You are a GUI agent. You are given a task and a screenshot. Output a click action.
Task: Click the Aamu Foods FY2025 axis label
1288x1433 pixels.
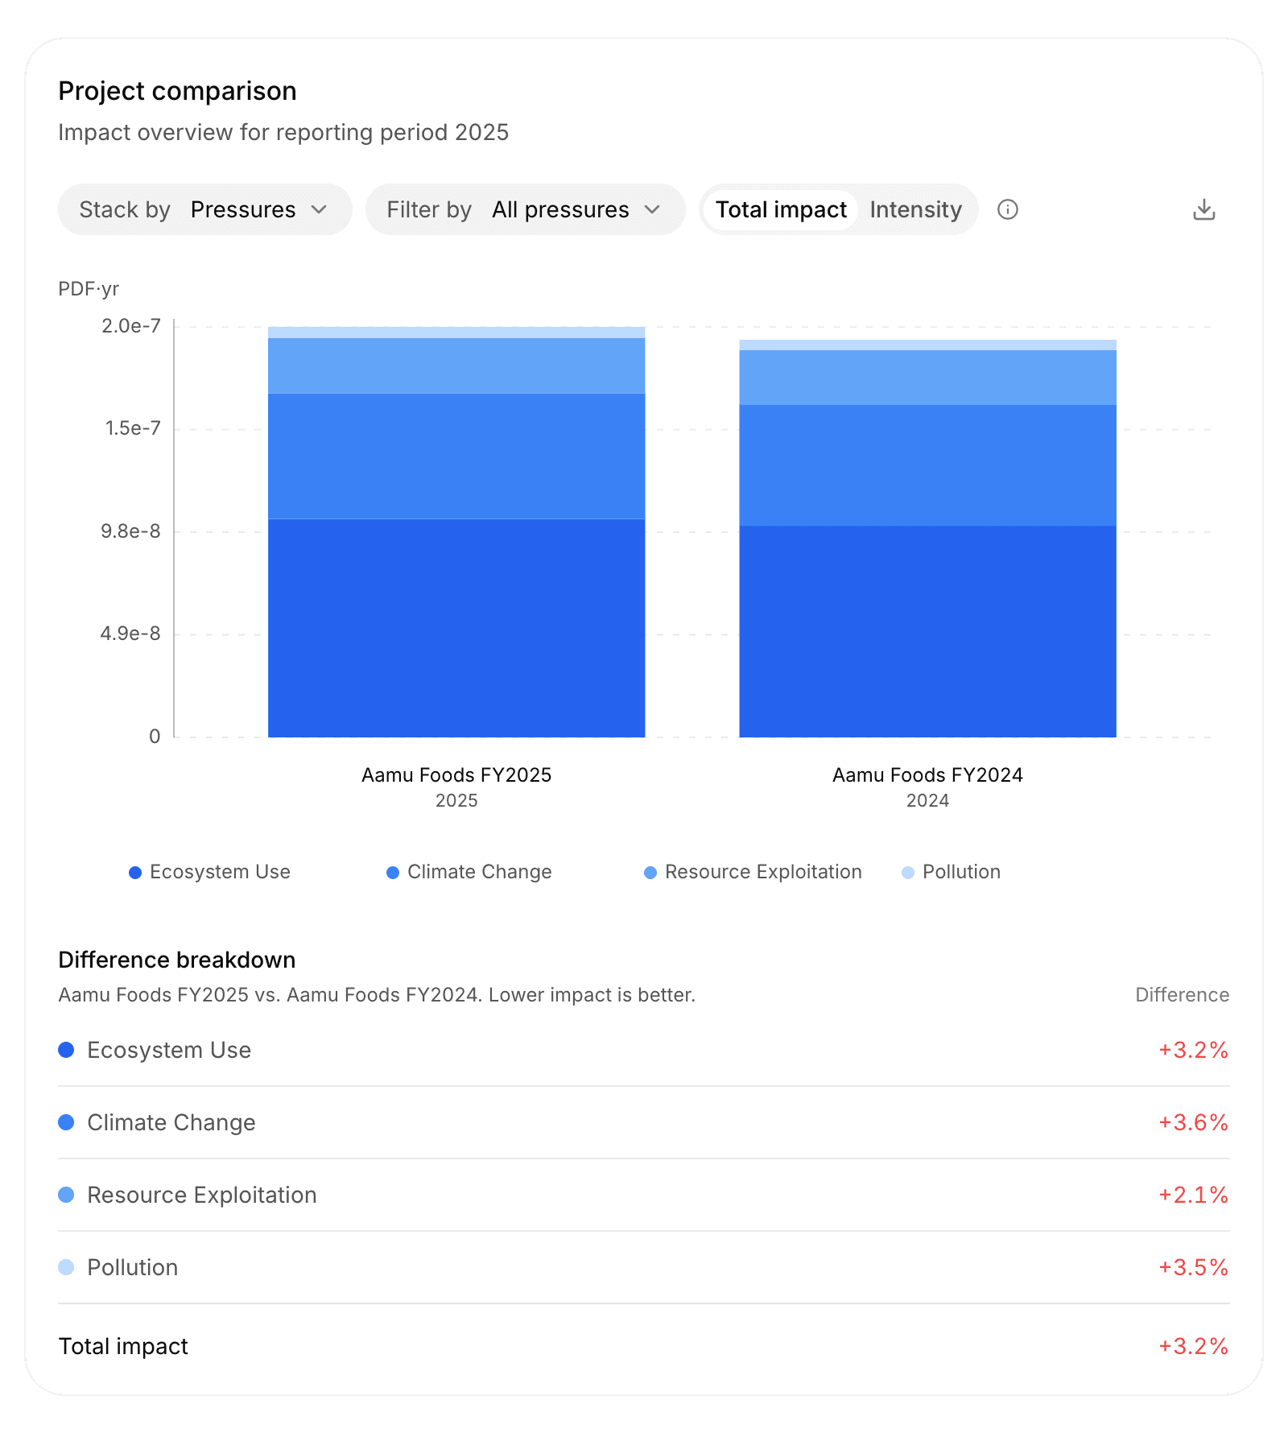point(456,775)
